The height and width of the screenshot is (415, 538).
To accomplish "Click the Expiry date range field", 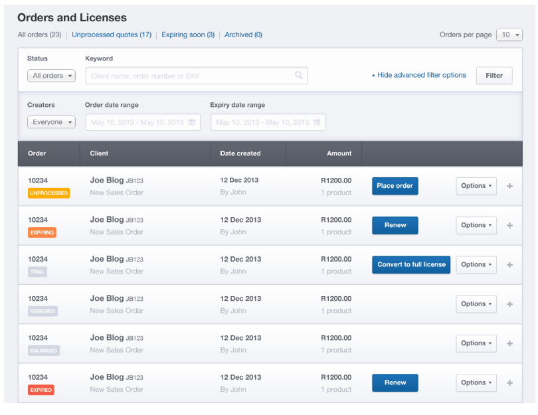I will coord(268,122).
